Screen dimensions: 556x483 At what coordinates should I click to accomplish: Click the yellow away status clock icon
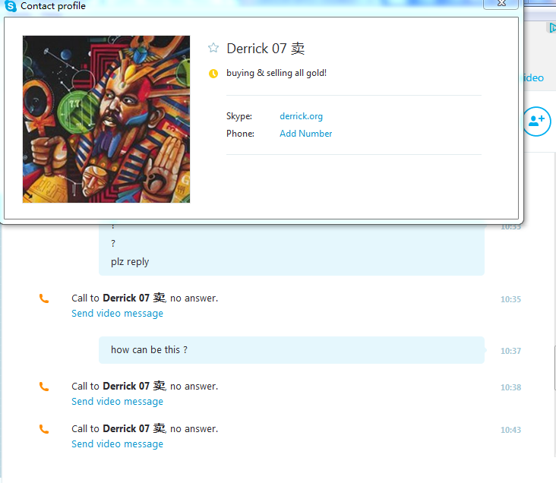[213, 74]
